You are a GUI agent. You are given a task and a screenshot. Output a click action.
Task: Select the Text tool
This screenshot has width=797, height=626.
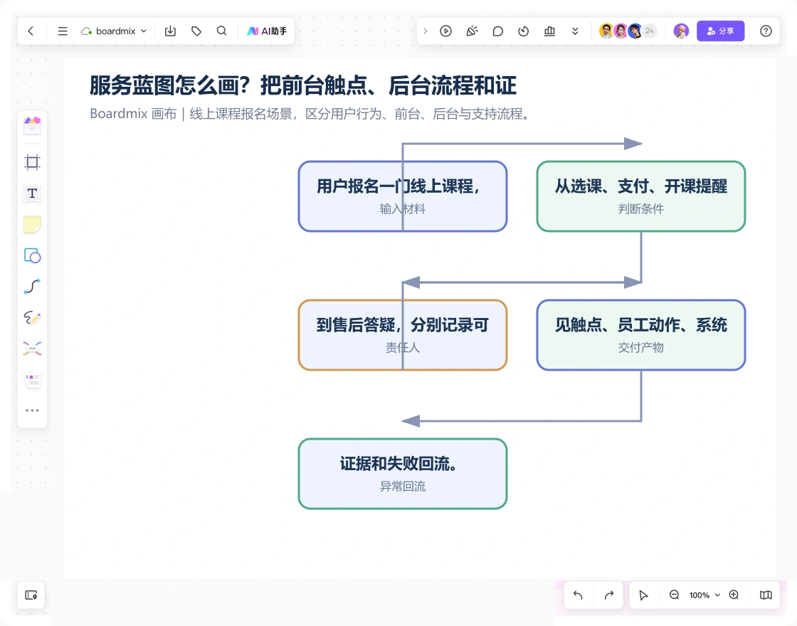(32, 193)
